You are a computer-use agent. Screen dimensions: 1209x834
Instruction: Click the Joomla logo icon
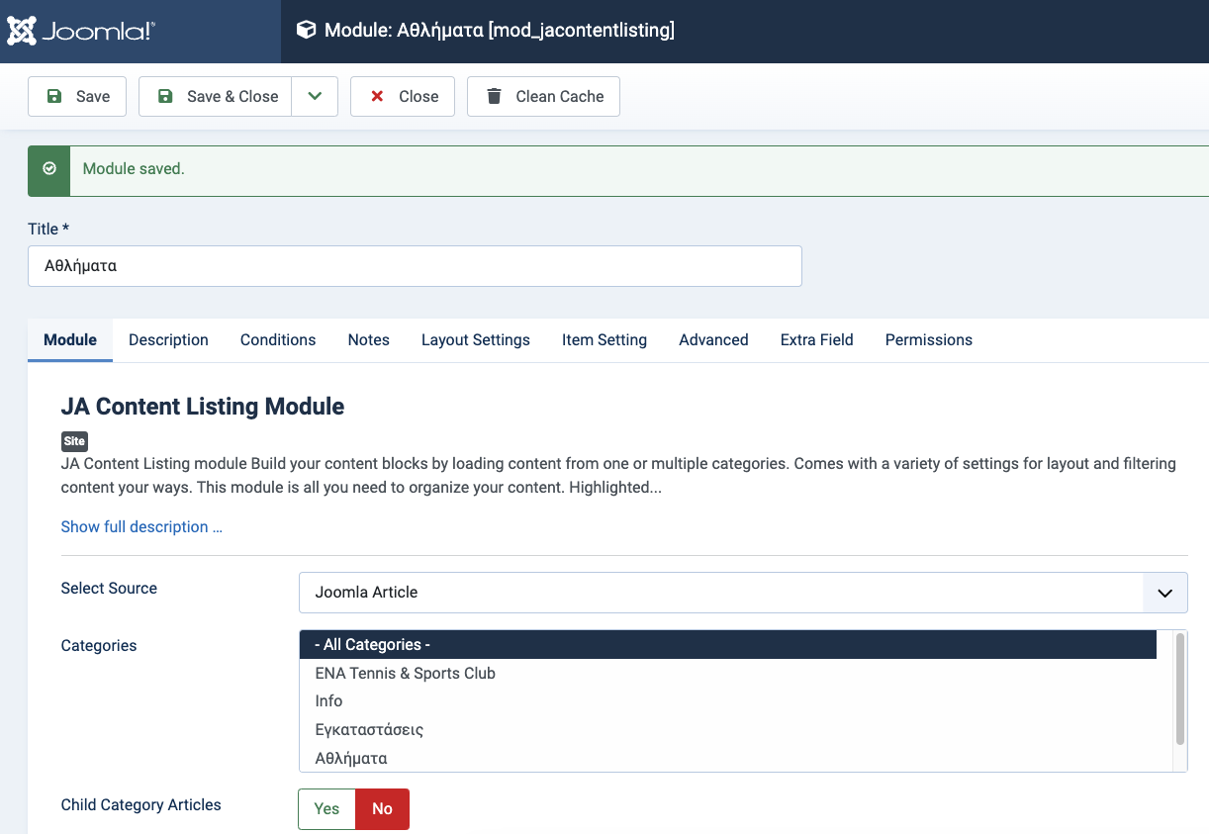[23, 31]
